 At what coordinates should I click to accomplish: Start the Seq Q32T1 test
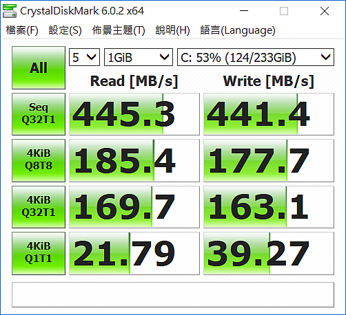click(x=39, y=114)
